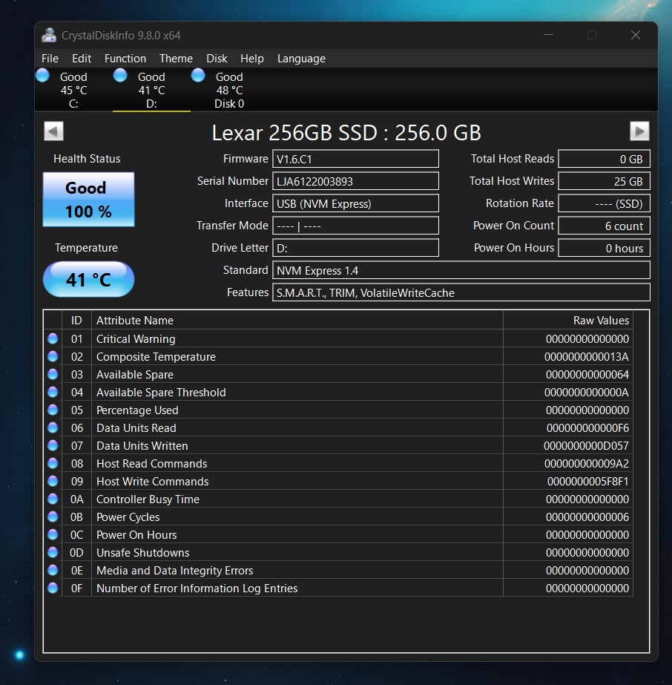The width and height of the screenshot is (672, 685).
Task: Open the Help menu
Action: point(252,59)
